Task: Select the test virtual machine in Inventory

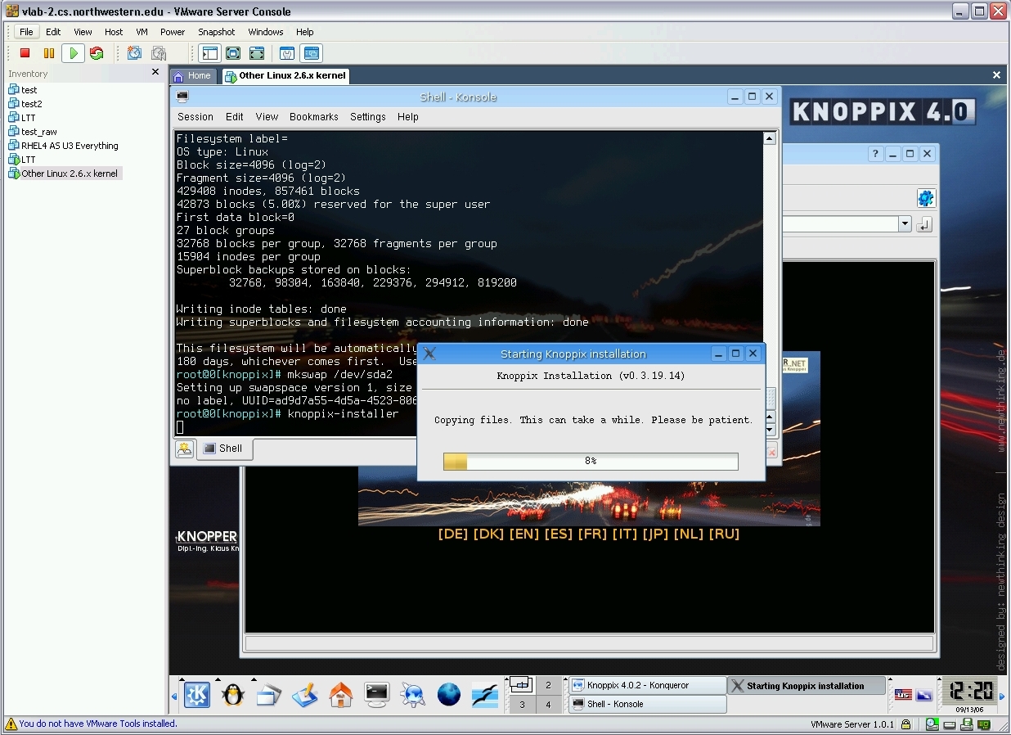Action: click(x=23, y=90)
